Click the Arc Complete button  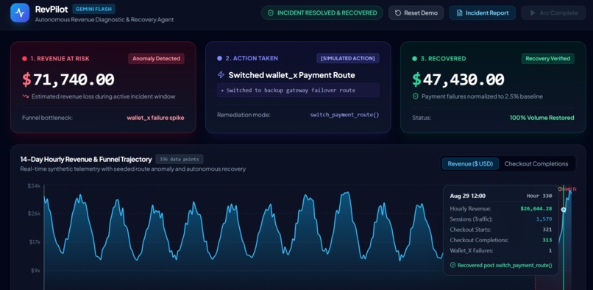coord(554,13)
